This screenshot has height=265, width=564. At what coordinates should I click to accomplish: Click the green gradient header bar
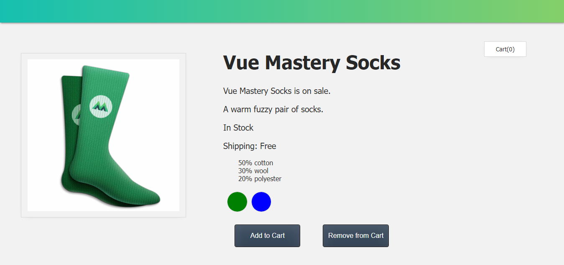282,11
